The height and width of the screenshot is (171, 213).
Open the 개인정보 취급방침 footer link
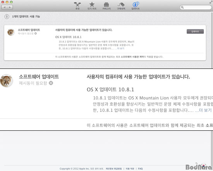pyautogui.click(x=114, y=169)
